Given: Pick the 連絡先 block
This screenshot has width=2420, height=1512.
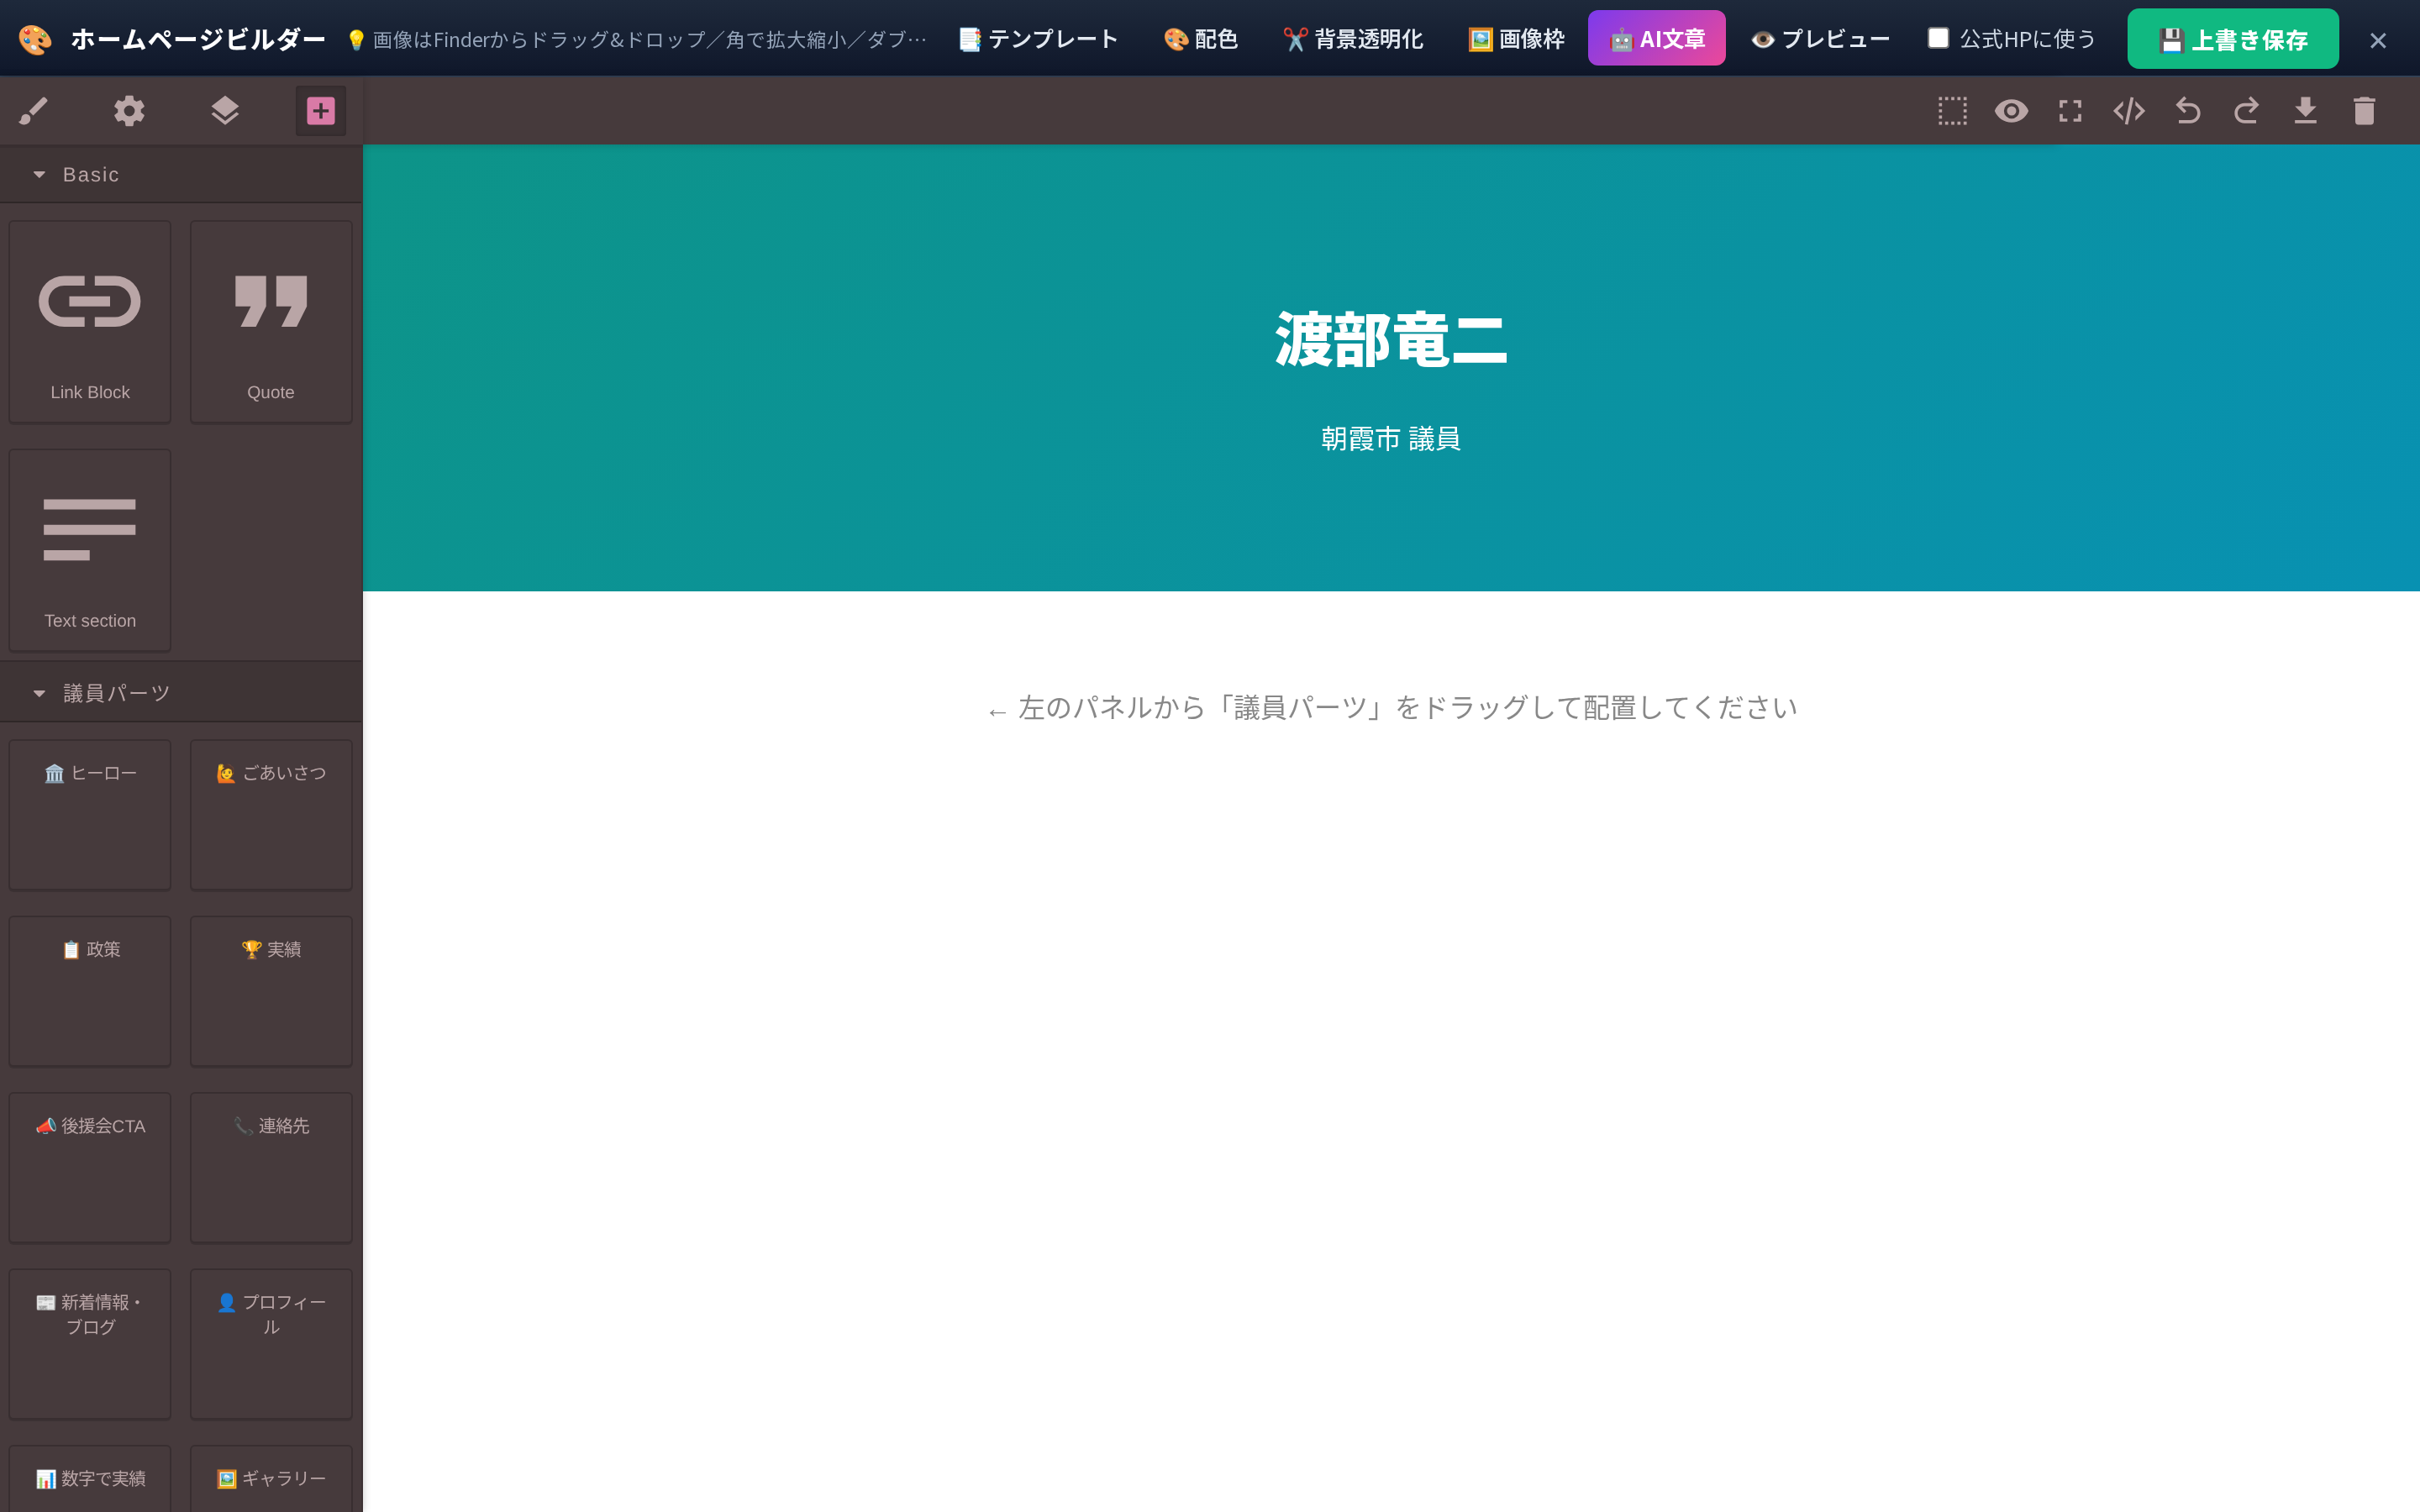Looking at the screenshot, I should [x=271, y=1168].
